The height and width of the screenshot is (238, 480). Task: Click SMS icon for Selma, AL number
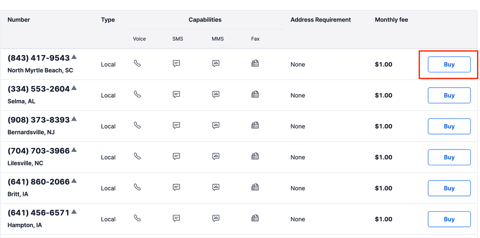click(176, 94)
